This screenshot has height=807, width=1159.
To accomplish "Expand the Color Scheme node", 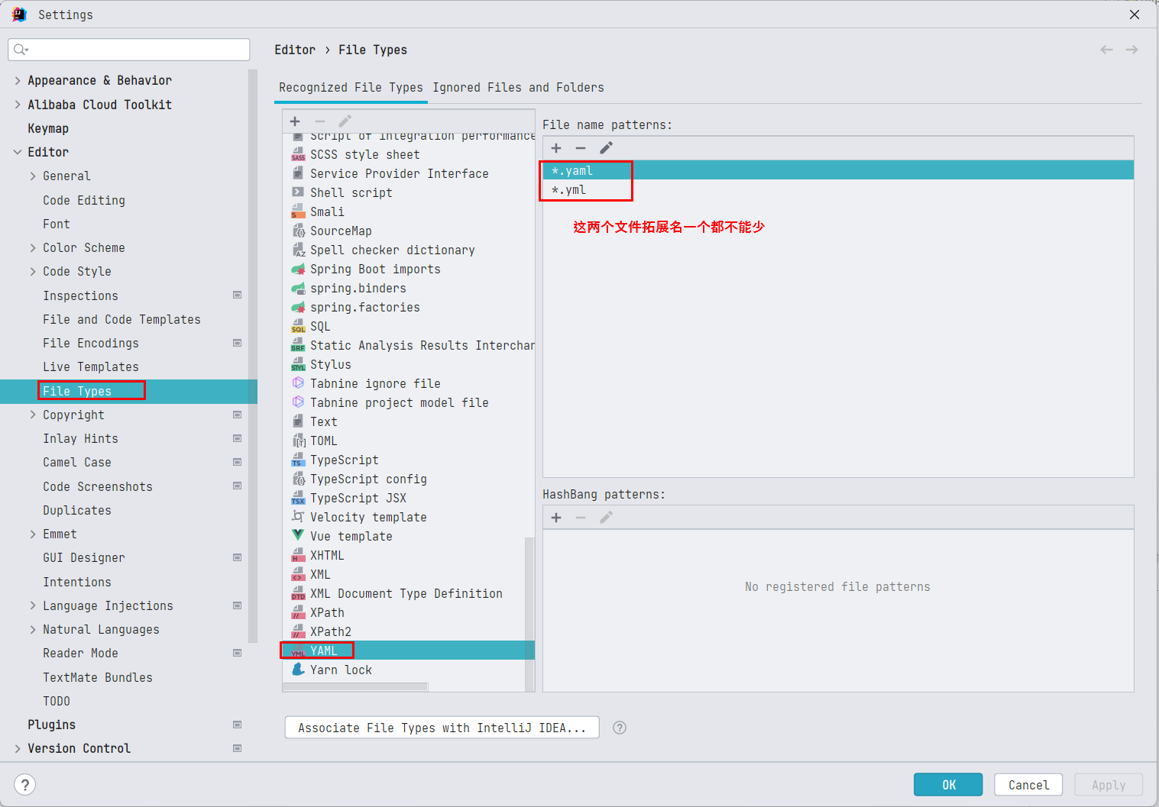I will tap(33, 247).
